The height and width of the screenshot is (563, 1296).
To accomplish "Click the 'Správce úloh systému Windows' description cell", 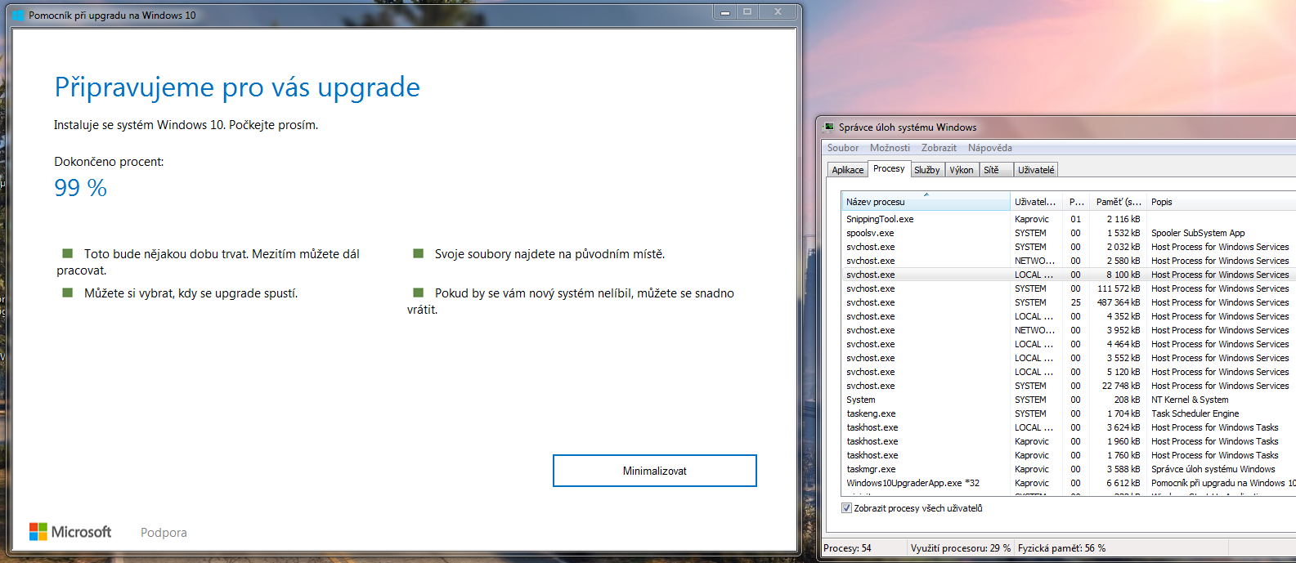I will tap(1213, 469).
